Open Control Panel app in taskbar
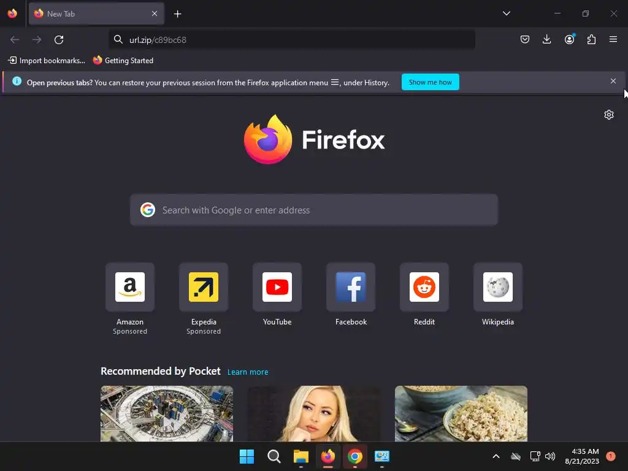The image size is (628, 471). [x=381, y=456]
